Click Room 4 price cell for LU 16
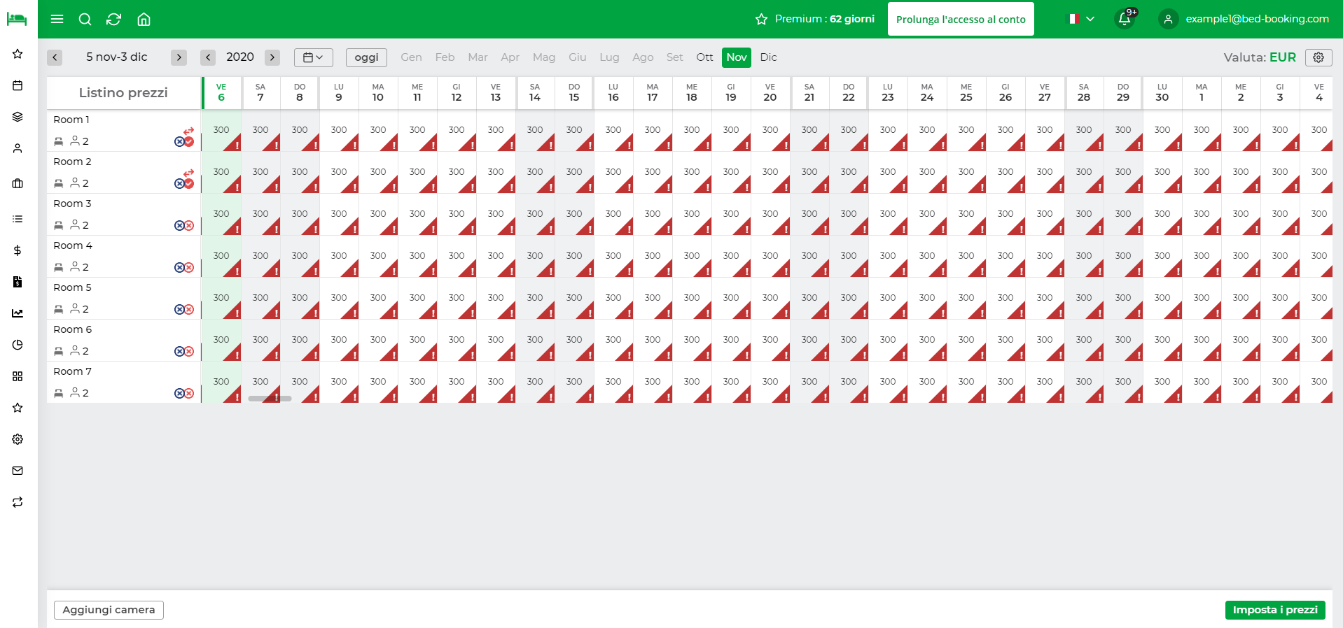 pyautogui.click(x=613, y=256)
